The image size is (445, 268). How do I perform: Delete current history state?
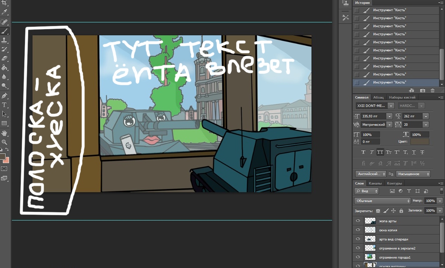click(x=433, y=90)
